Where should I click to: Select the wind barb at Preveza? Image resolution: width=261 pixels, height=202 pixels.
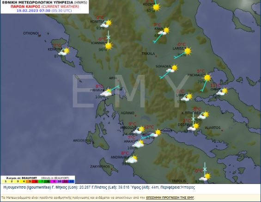tap(113, 89)
